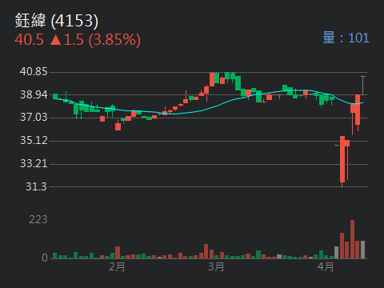The image size is (384, 288).
Task: Click the tallest red volume bar in April
Action: click(x=352, y=239)
